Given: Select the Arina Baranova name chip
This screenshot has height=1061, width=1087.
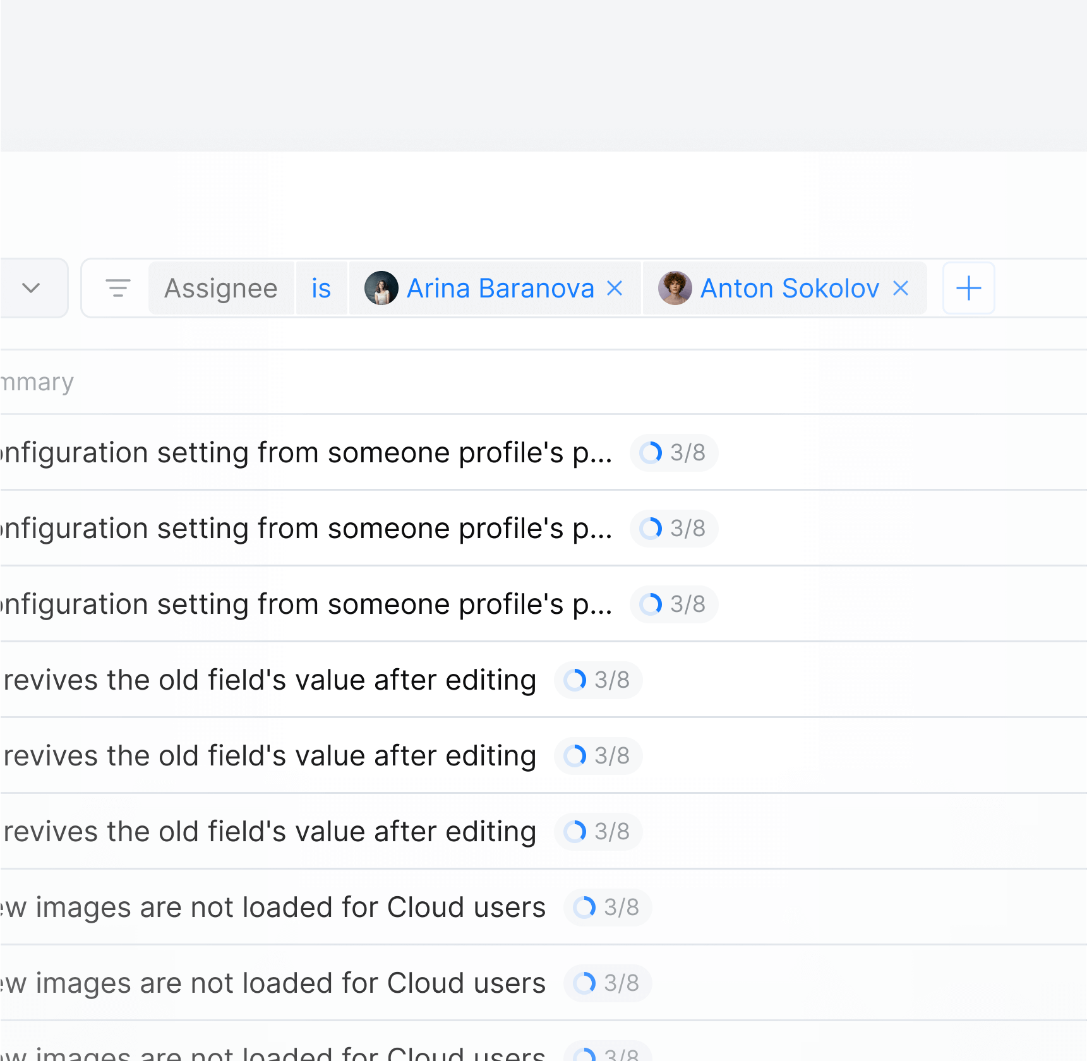Looking at the screenshot, I should 500,289.
